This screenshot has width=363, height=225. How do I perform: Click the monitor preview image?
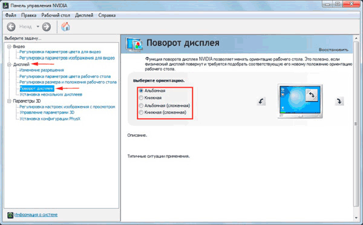tap(300, 102)
